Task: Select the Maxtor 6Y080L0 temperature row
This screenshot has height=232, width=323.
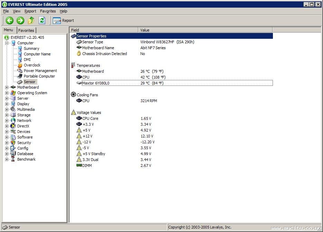Action: 96,83
